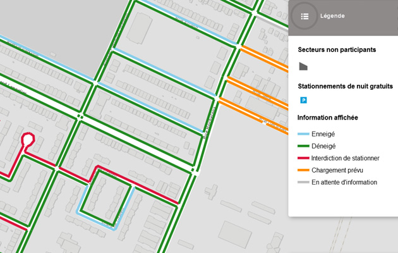Click the gray En attente d'information swatch
The width and height of the screenshot is (398, 253).
tap(303, 182)
